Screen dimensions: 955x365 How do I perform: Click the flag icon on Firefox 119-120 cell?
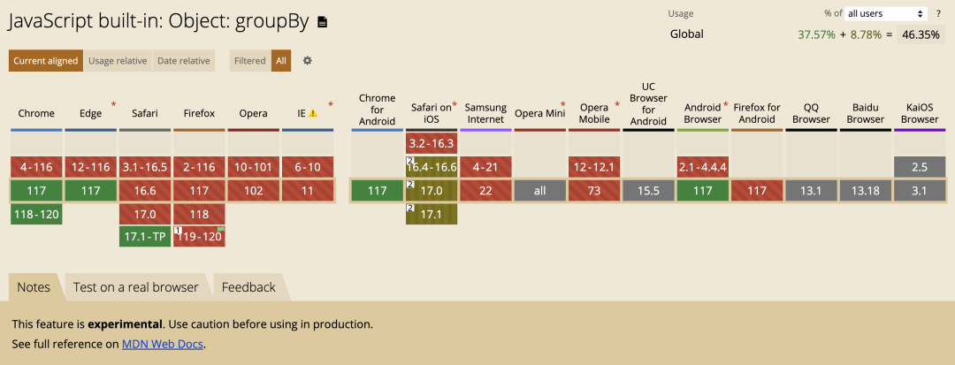[x=221, y=230]
